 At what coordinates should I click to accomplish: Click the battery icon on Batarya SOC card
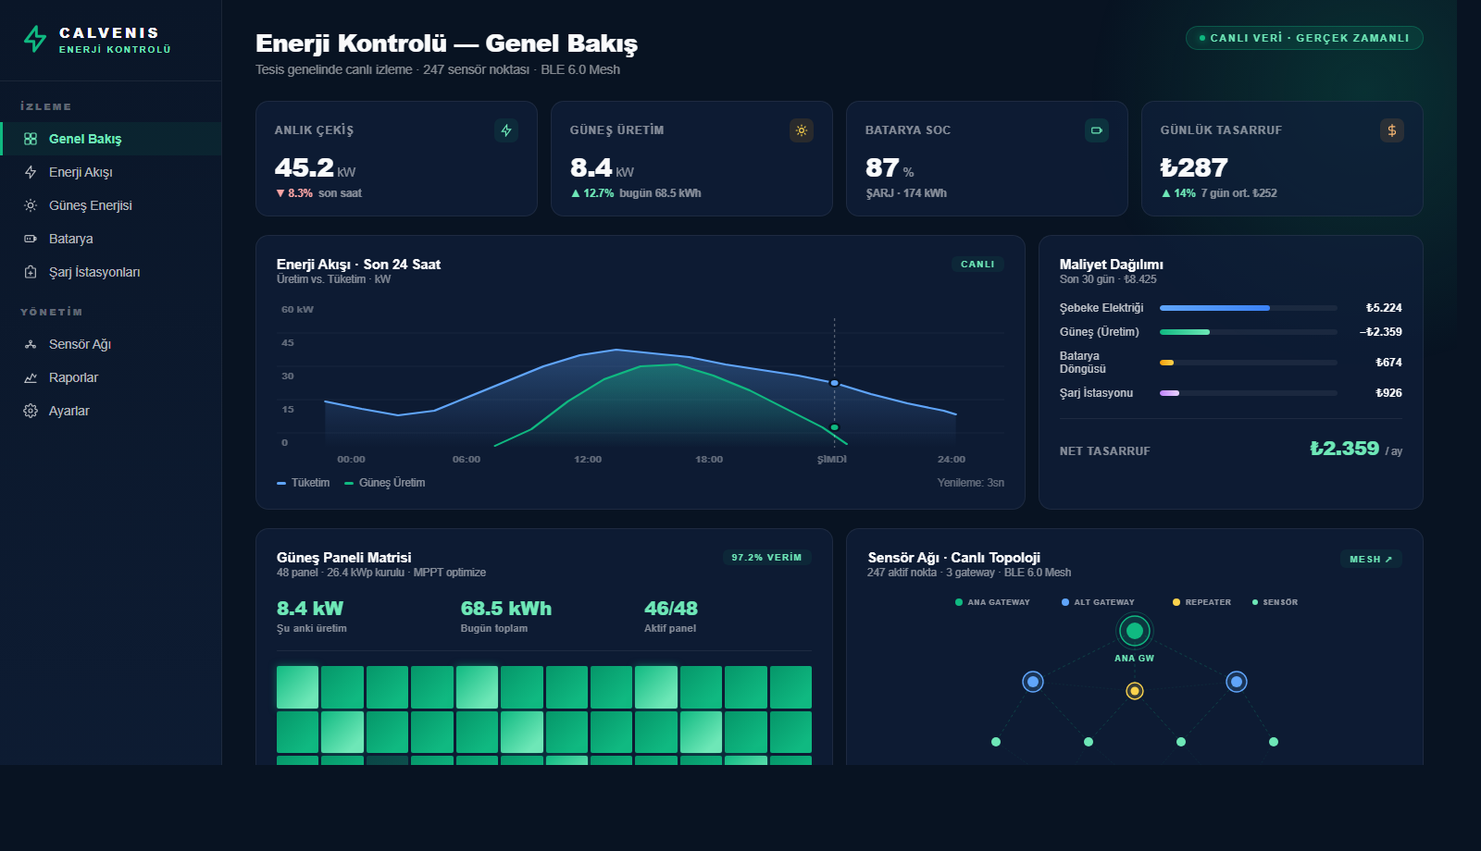tap(1097, 130)
